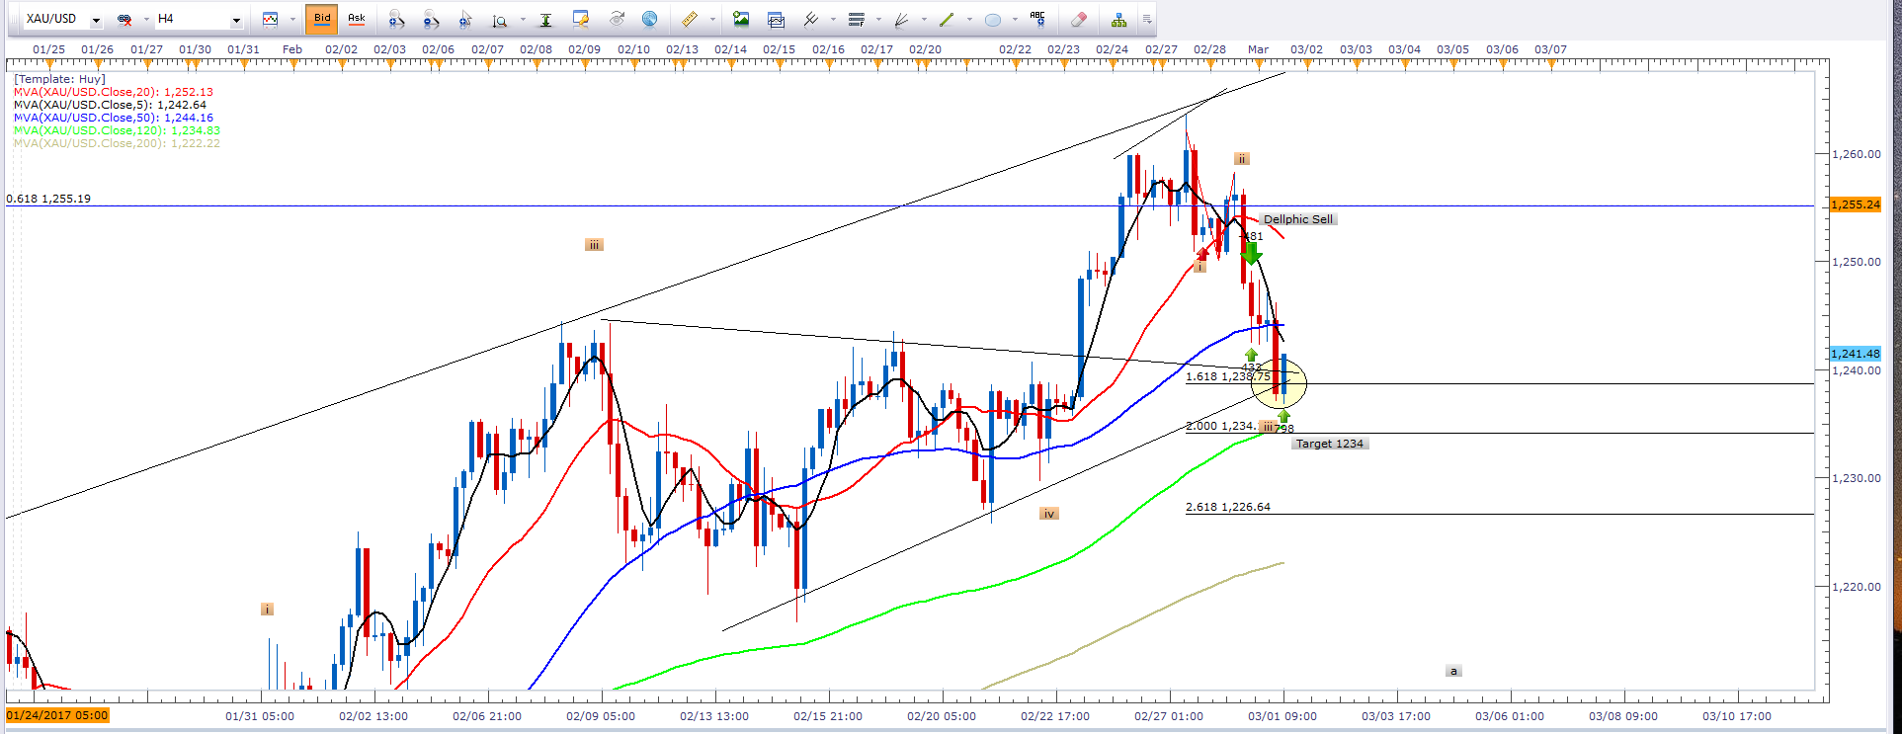This screenshot has height=734, width=1902.
Task: Toggle the Bid price display
Action: (x=322, y=19)
